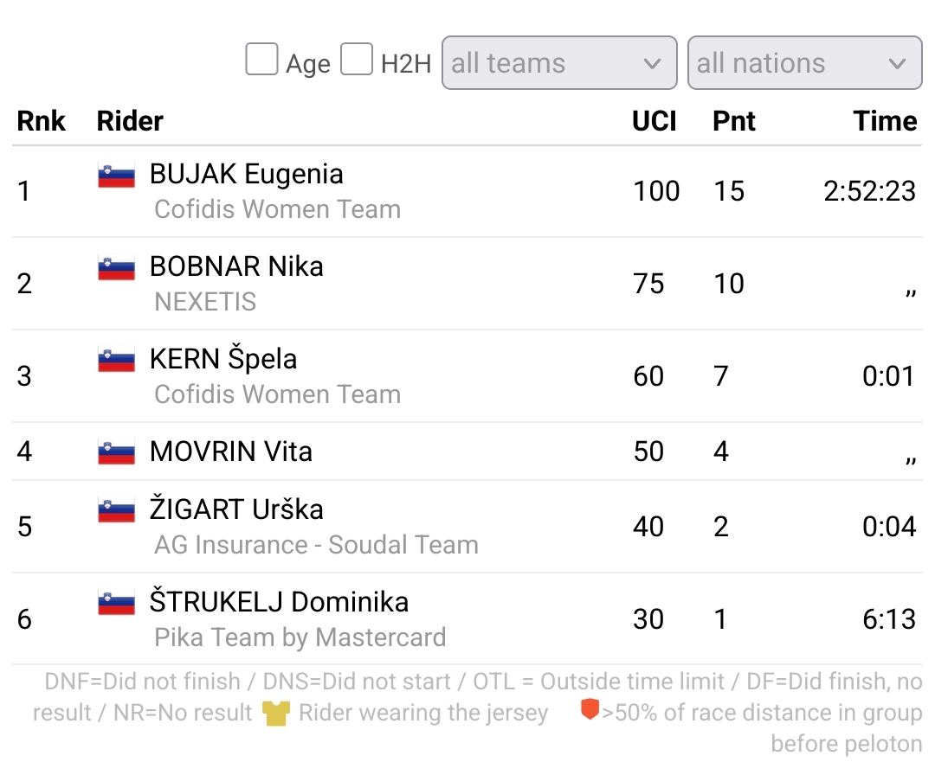
Task: Expand the all nations dropdown
Action: tap(804, 62)
